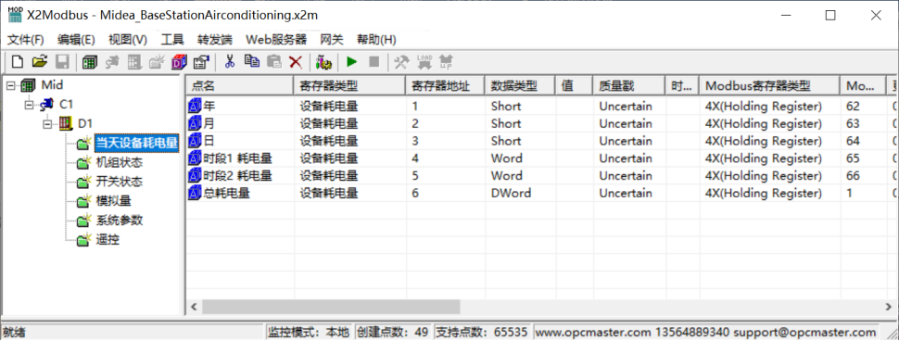Click the greyed-out building-shaped toolbar icon
The width and height of the screenshot is (899, 341).
134,61
